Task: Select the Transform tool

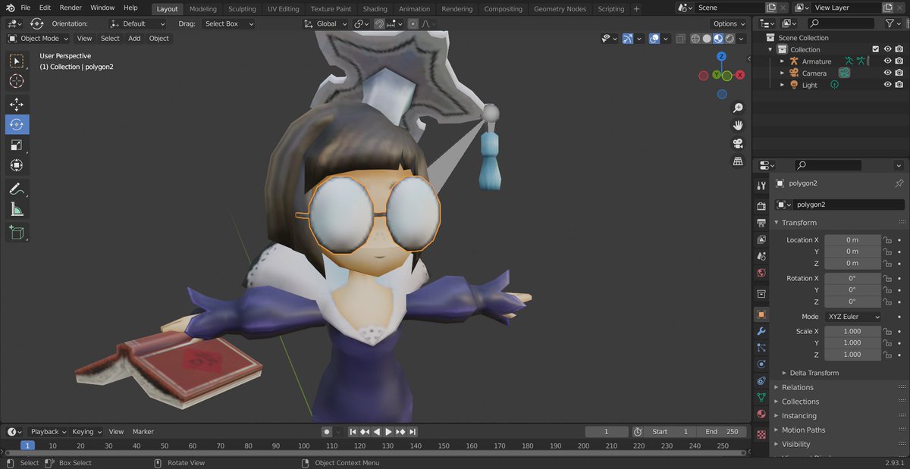Action: [x=17, y=164]
